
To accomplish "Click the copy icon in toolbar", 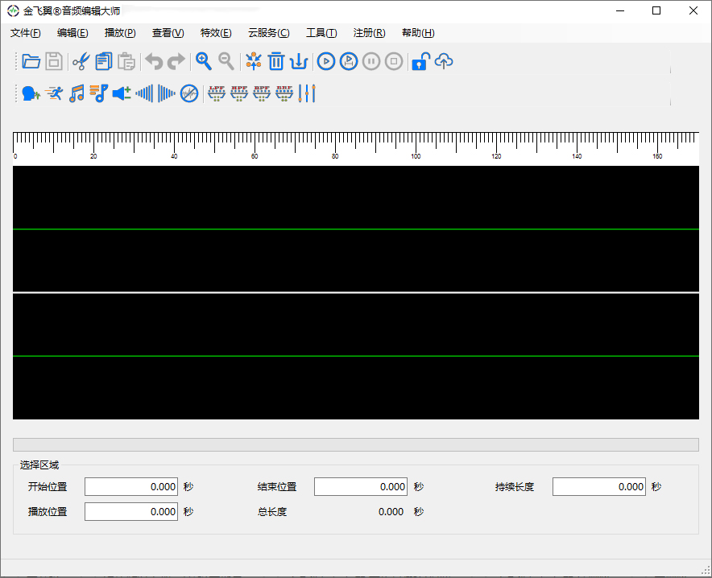I will click(x=103, y=61).
